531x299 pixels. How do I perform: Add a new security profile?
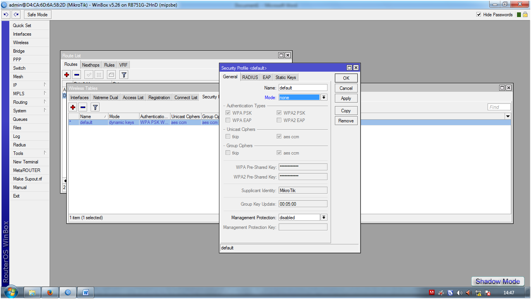click(73, 107)
